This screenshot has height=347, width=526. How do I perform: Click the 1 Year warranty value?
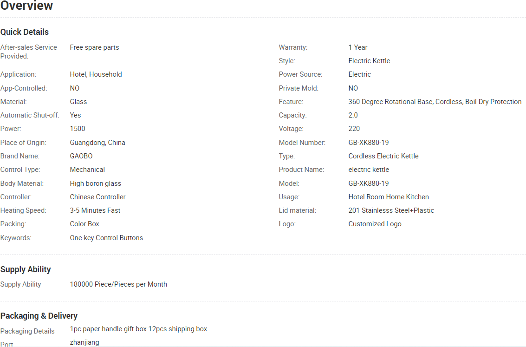pos(357,47)
